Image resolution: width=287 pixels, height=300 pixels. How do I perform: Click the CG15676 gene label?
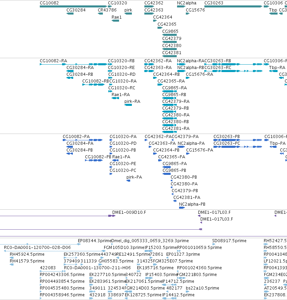(x=195, y=10)
